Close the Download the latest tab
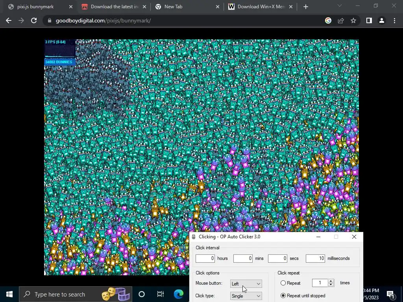The width and height of the screenshot is (403, 302). point(144,7)
